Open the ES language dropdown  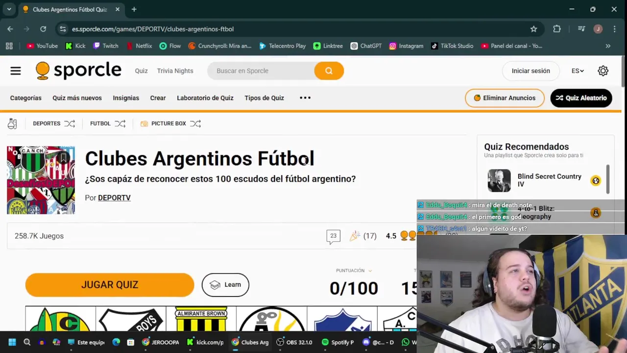click(578, 71)
